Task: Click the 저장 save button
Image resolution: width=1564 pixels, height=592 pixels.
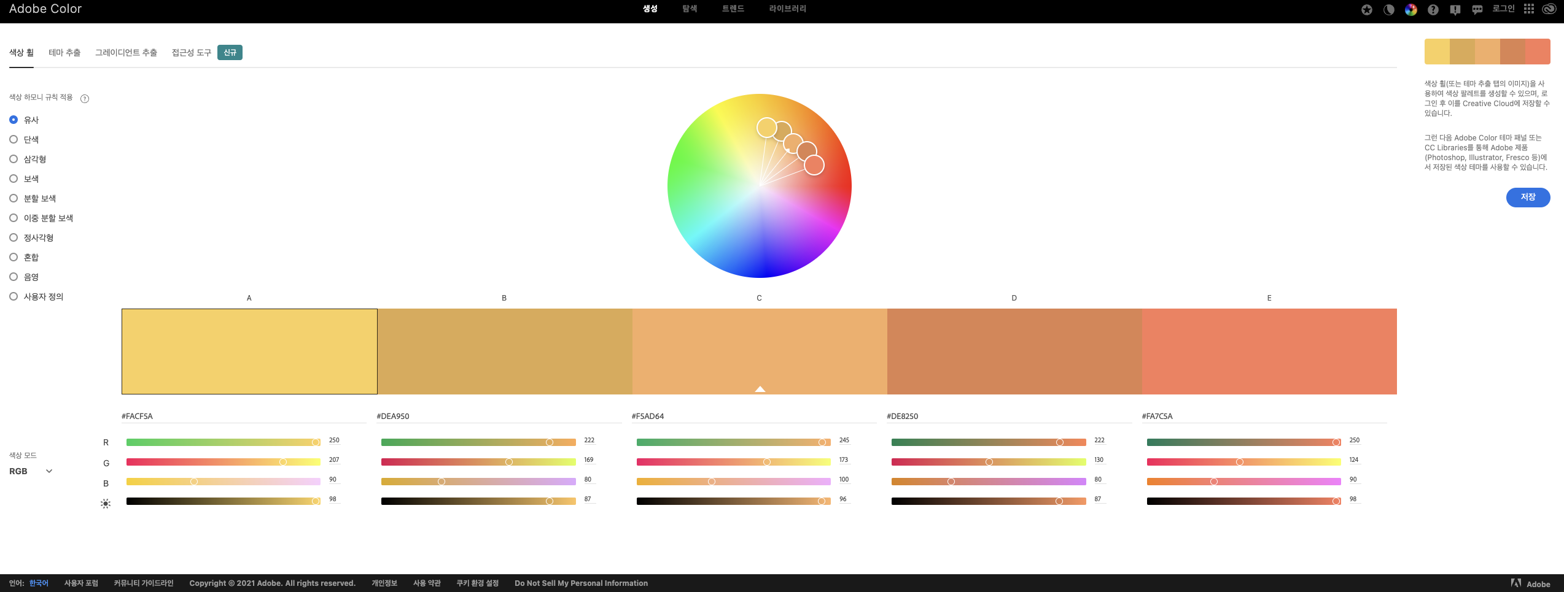Action: (1528, 197)
